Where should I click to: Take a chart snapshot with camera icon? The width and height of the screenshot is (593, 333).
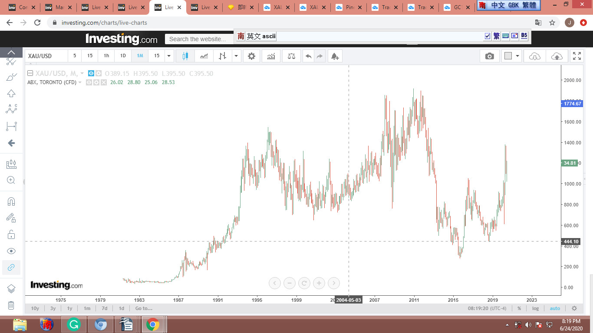pos(489,56)
